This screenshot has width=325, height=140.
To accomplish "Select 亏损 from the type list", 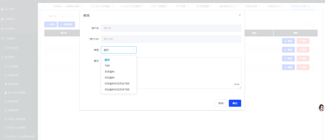I will pos(107,66).
